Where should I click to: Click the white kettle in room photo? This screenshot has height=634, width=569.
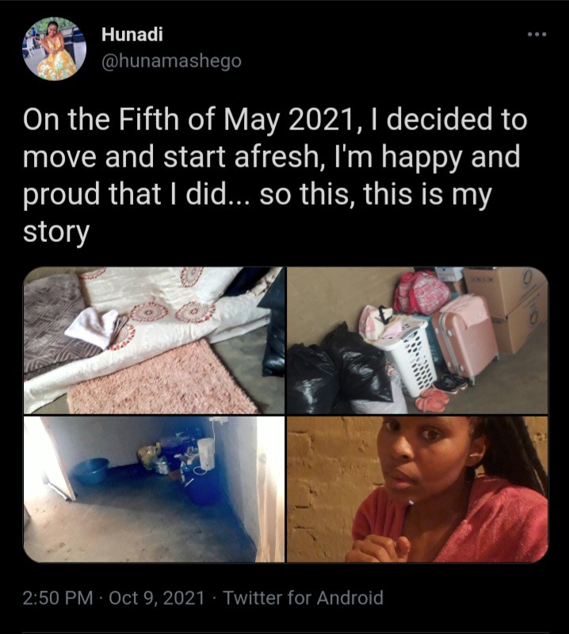click(206, 454)
